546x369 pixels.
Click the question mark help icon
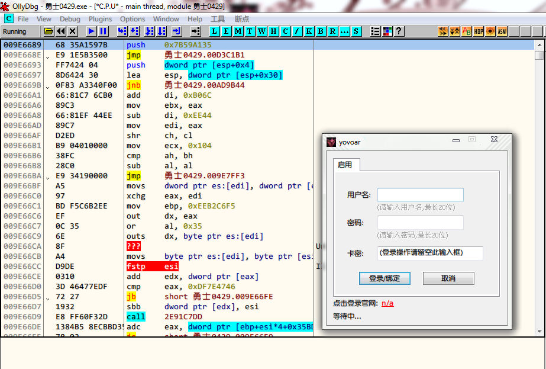(399, 31)
